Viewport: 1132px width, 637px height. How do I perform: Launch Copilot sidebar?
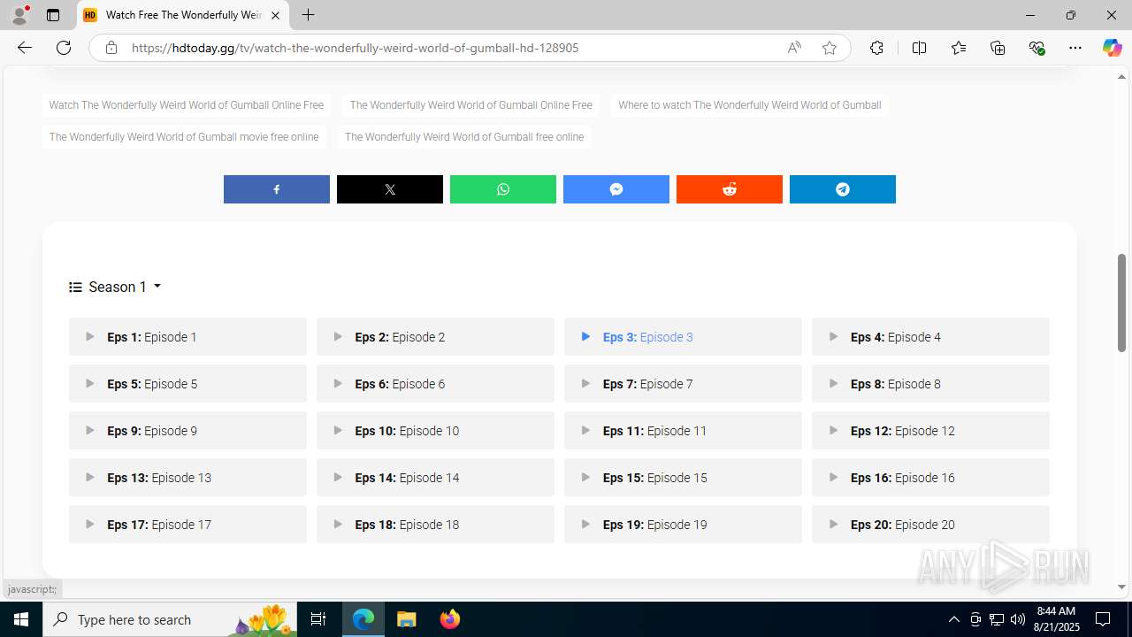(1112, 48)
